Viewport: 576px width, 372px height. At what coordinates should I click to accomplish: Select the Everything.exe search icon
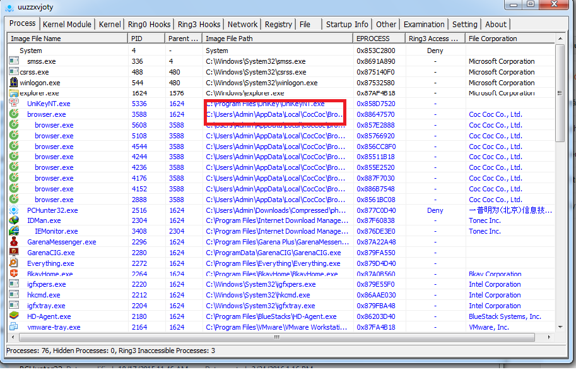pos(13,263)
